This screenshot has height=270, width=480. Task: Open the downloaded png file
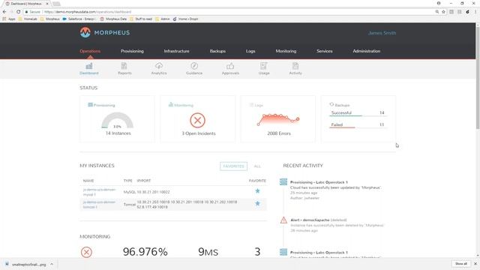[26, 264]
